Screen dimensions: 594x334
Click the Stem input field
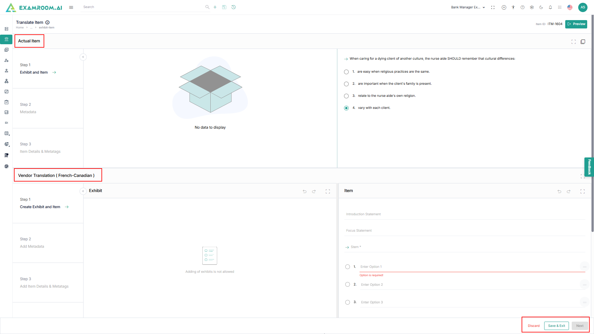coord(464,247)
